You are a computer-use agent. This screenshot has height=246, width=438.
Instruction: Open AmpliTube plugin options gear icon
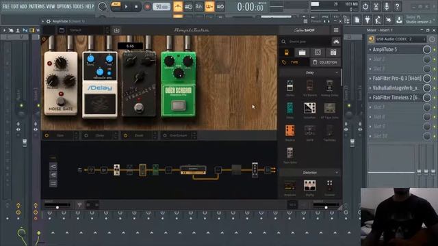coord(49,21)
